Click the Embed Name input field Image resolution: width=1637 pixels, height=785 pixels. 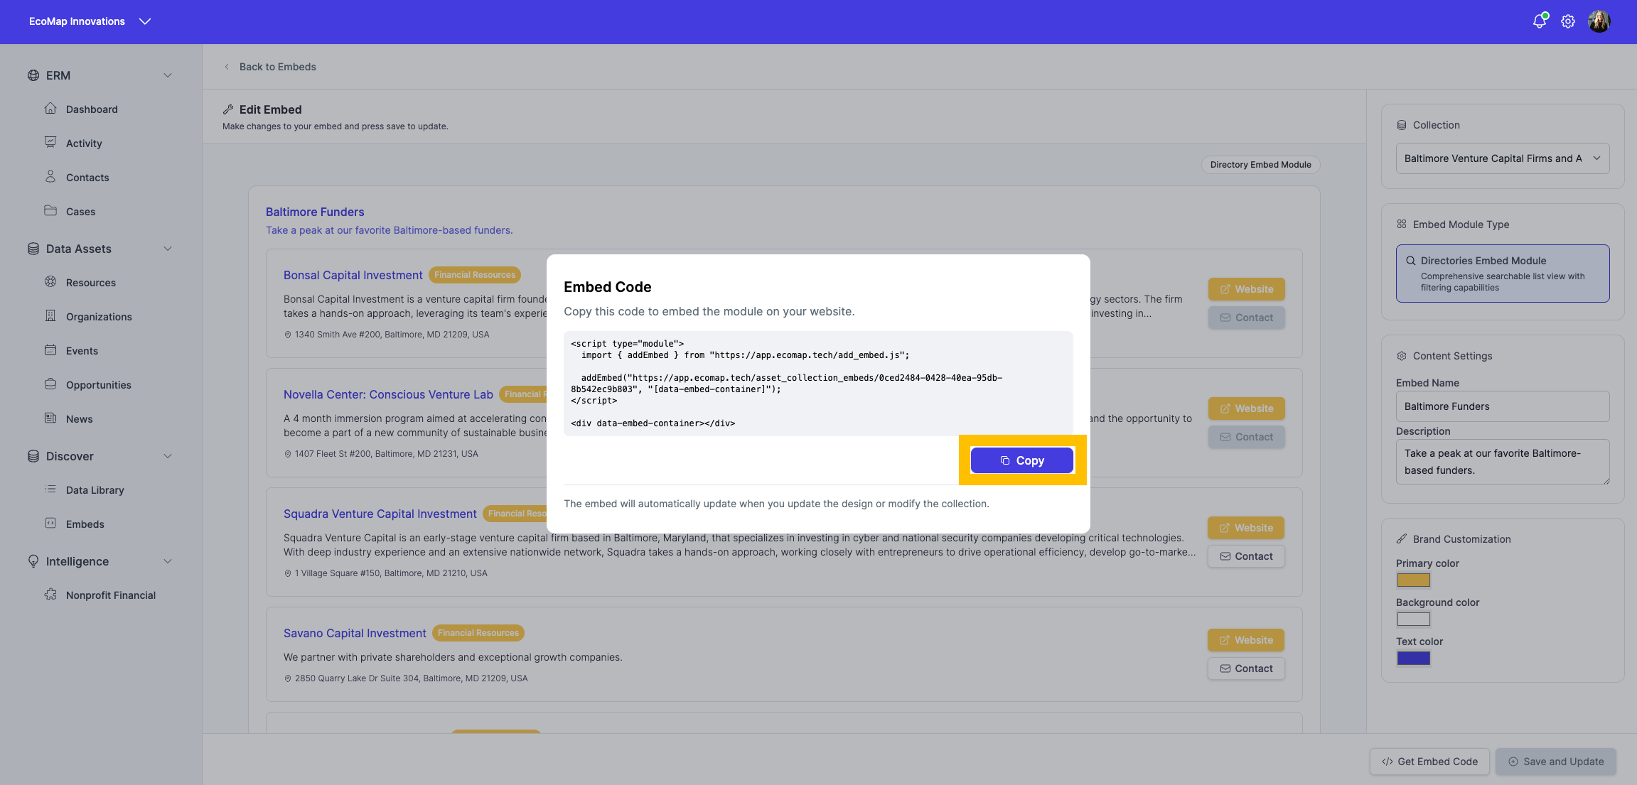click(1503, 406)
